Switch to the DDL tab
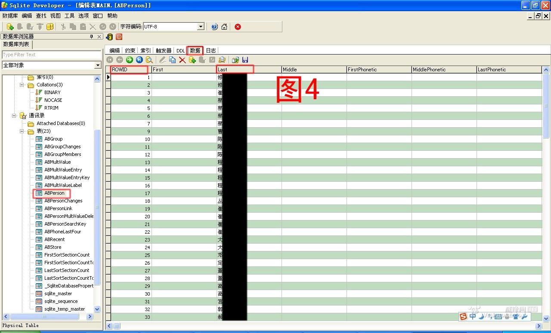 [x=180, y=51]
